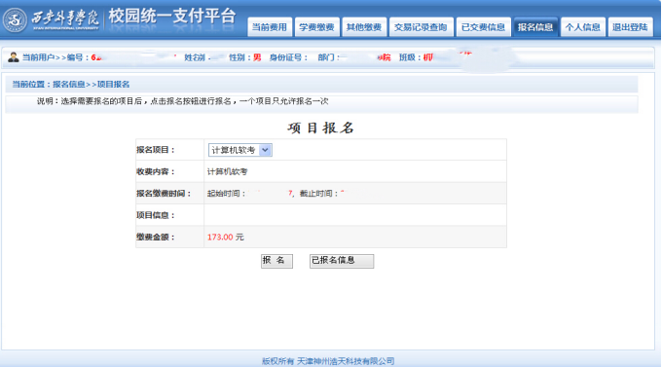
Task: Select the 报名信息 tab
Action: click(x=535, y=27)
